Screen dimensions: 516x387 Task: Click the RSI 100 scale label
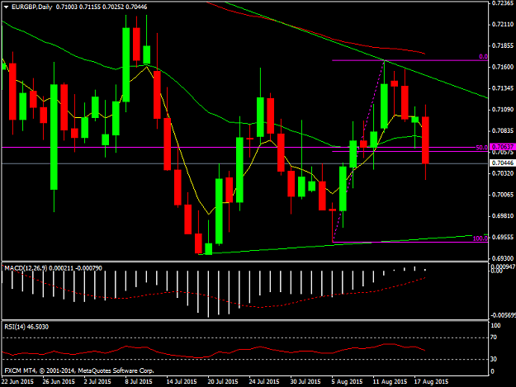(x=495, y=325)
